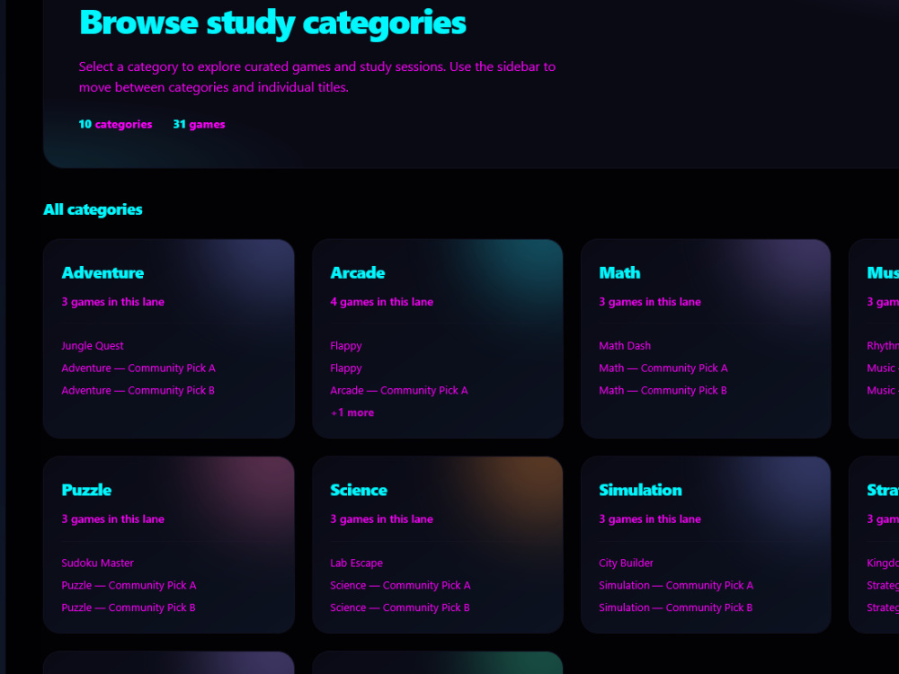This screenshot has width=899, height=674.
Task: Open the Simulation category heading
Action: [640, 490]
